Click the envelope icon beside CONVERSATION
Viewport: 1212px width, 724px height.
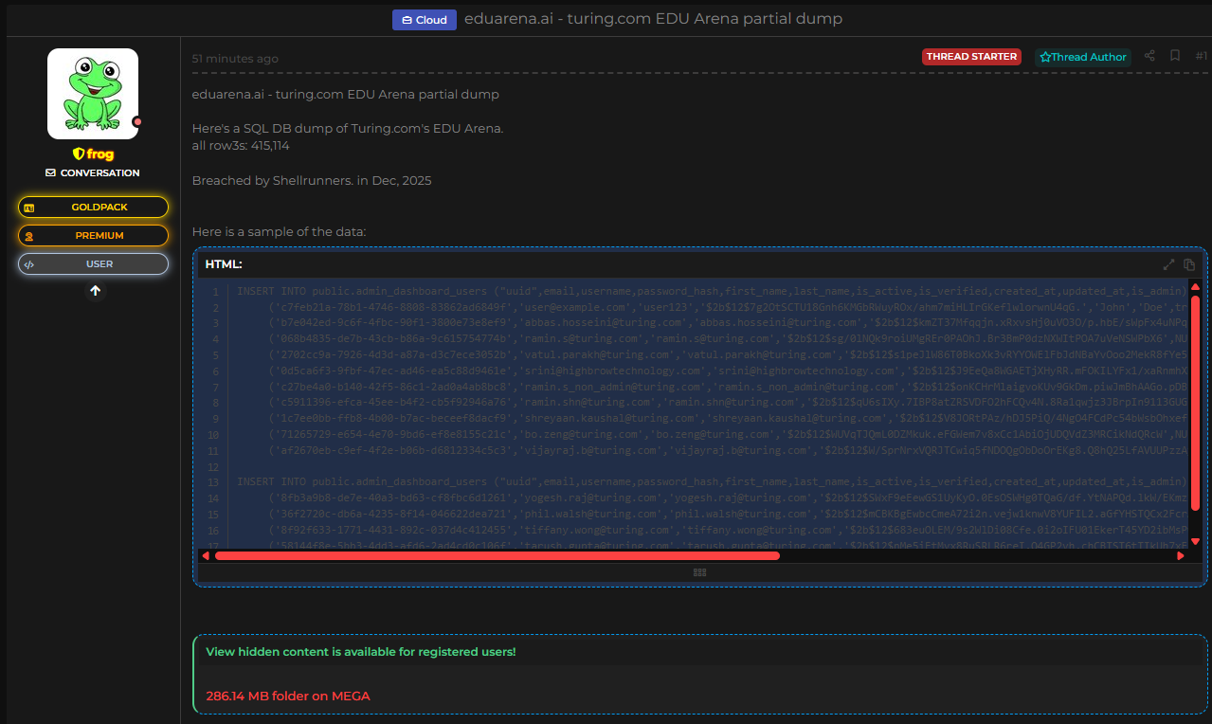tap(51, 173)
